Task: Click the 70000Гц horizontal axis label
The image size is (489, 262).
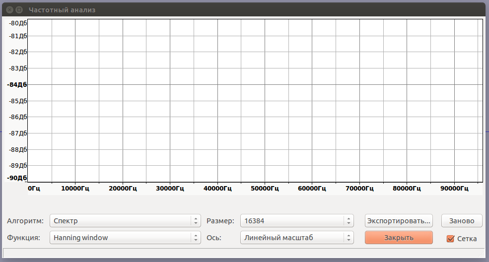Action: pos(359,189)
